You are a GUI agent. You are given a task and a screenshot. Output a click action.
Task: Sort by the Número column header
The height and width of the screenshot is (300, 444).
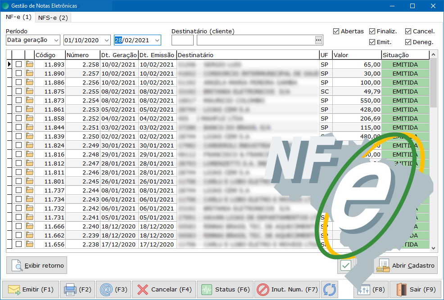[83, 55]
